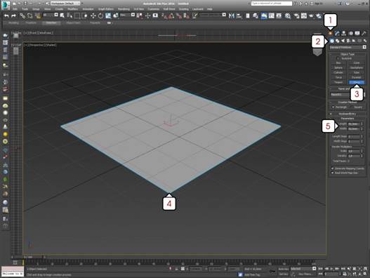Open the Rendering menu
This screenshot has width=370, height=278.
pos(124,9)
